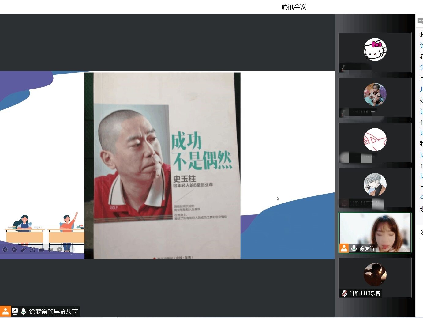Select the anime character avatar participant tile
The width and height of the screenshot is (423, 318).
point(375,187)
